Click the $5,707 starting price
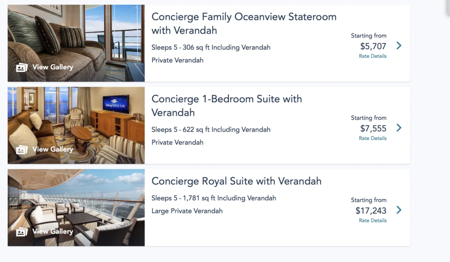 (x=373, y=46)
